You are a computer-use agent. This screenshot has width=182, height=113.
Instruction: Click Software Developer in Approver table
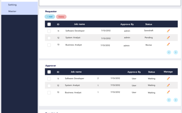[x=75, y=78]
